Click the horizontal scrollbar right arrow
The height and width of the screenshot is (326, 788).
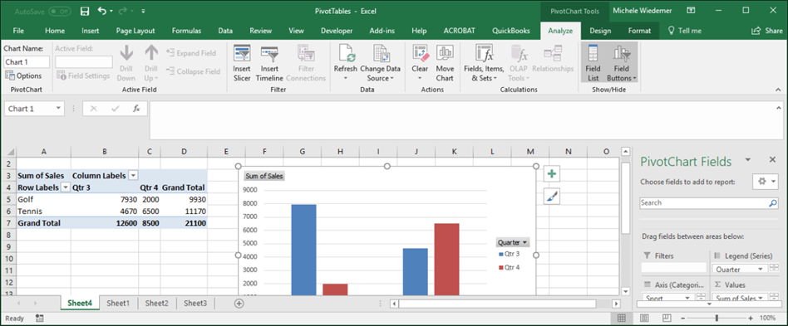616,304
